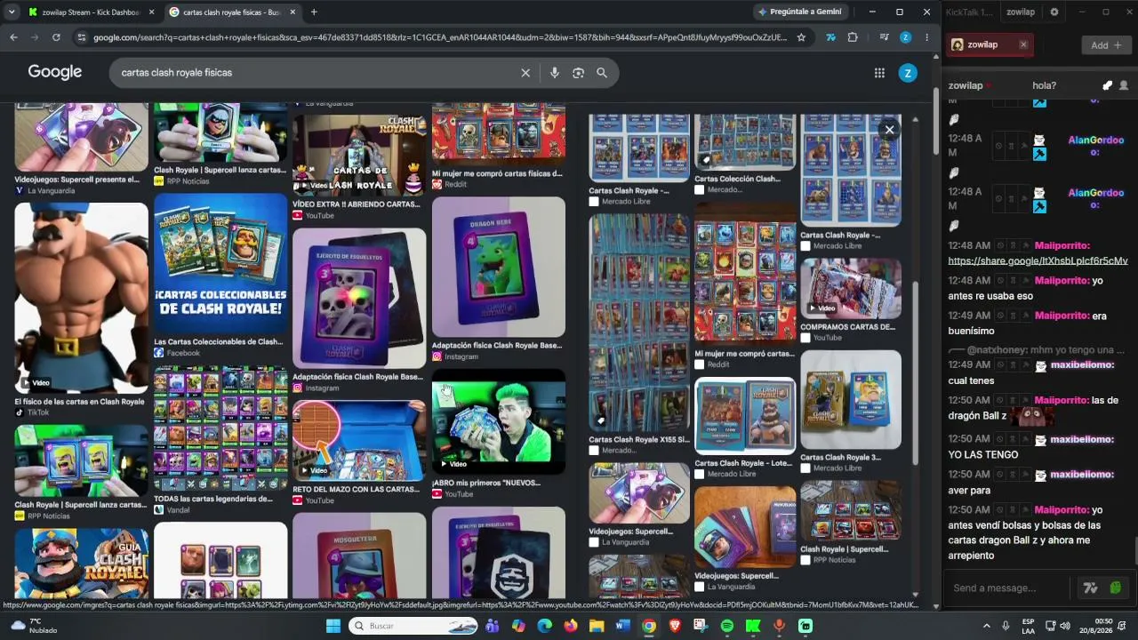
Task: Open the Ejército de Esqueletos card image
Action: tap(359, 299)
